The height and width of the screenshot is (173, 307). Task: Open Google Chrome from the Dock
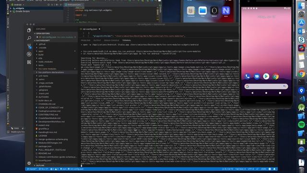point(301,74)
